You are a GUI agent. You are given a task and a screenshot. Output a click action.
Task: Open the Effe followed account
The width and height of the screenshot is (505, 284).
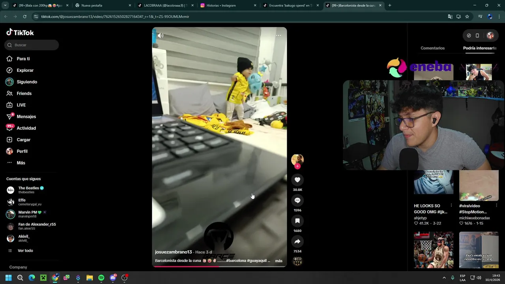click(x=24, y=202)
